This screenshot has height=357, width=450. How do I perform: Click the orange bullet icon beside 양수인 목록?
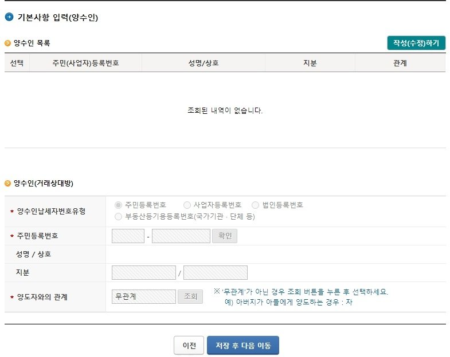(x=8, y=43)
